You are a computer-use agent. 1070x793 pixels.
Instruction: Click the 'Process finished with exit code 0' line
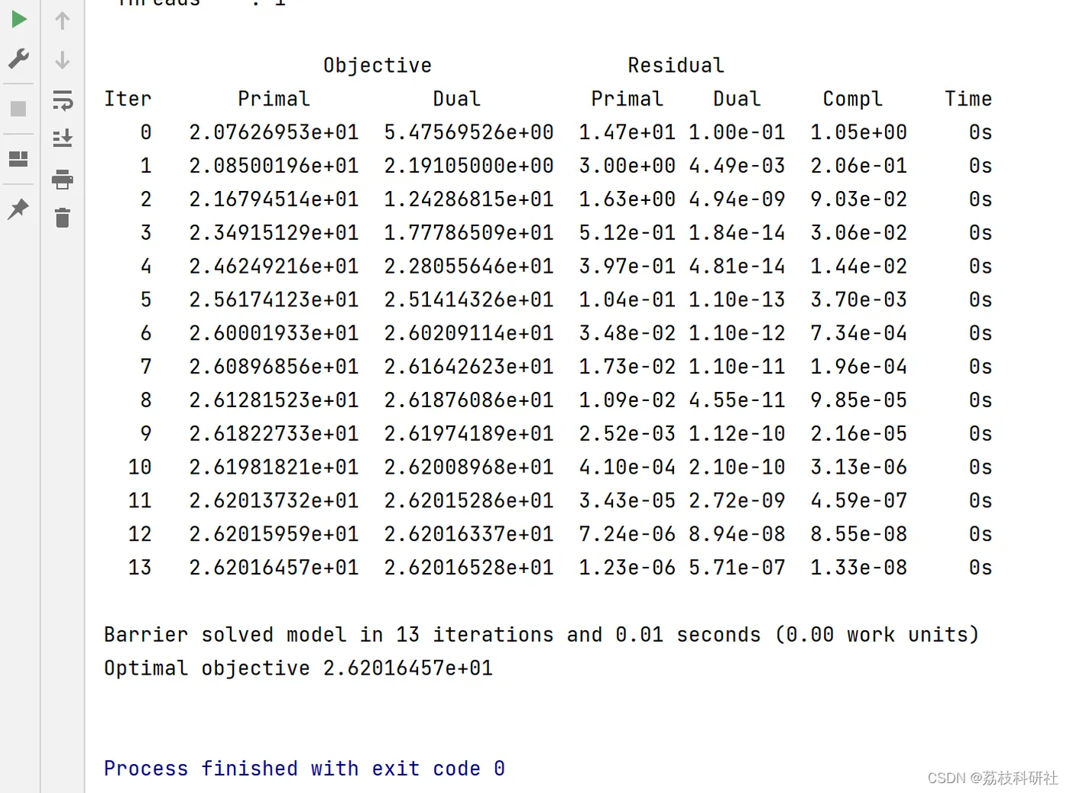tap(304, 769)
